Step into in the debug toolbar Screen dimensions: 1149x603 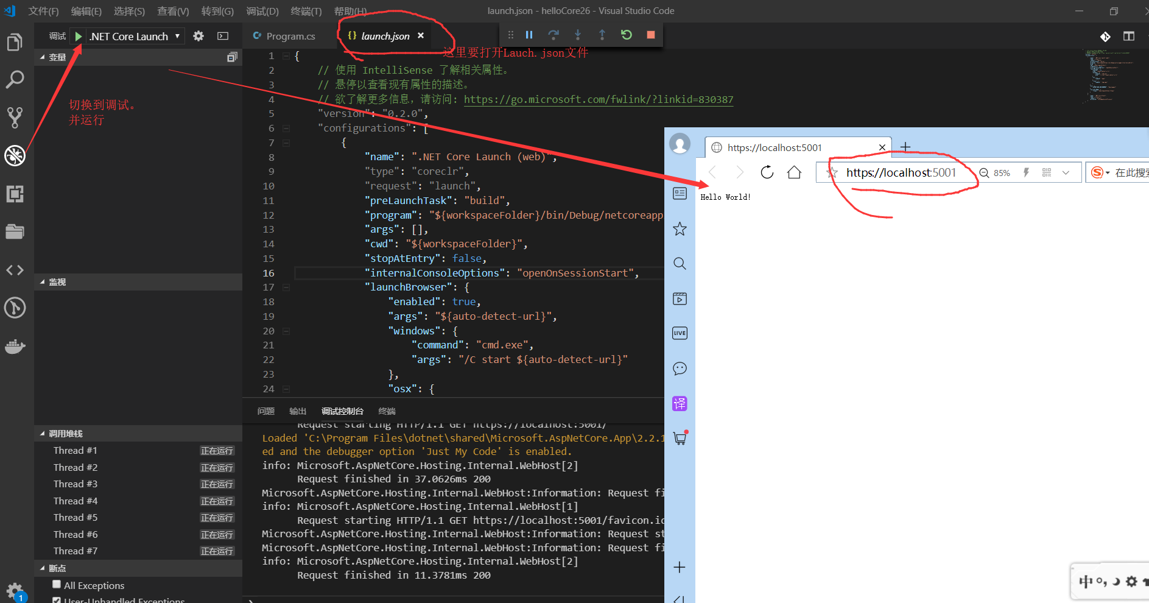pos(578,35)
